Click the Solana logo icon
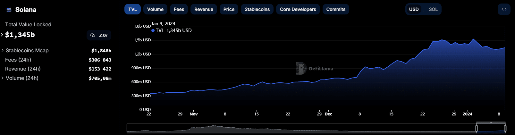 [9, 10]
